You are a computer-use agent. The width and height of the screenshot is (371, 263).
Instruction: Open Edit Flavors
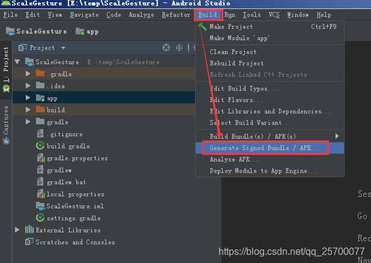(x=270, y=100)
